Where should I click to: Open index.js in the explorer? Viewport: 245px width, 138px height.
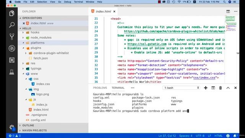[x=42, y=105]
